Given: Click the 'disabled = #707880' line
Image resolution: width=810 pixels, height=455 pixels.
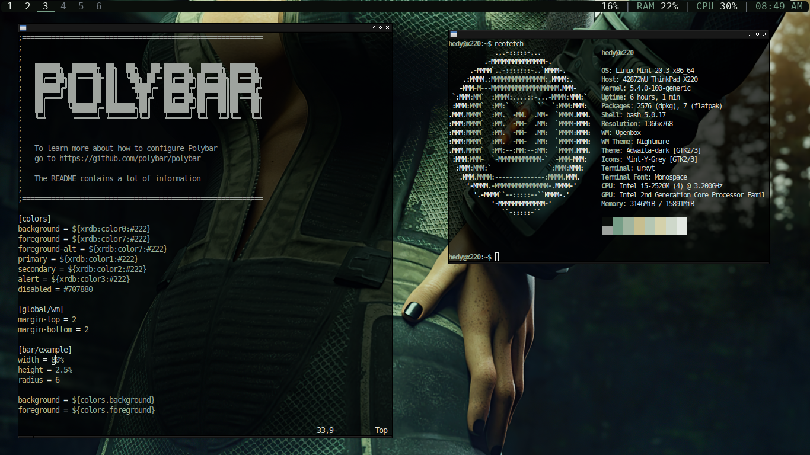Looking at the screenshot, I should [55, 289].
